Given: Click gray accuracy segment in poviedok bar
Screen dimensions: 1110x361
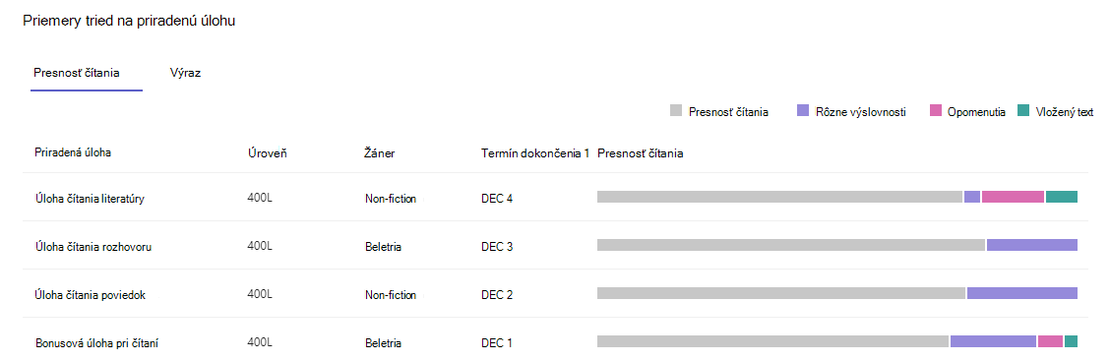Looking at the screenshot, I should 781,293.
